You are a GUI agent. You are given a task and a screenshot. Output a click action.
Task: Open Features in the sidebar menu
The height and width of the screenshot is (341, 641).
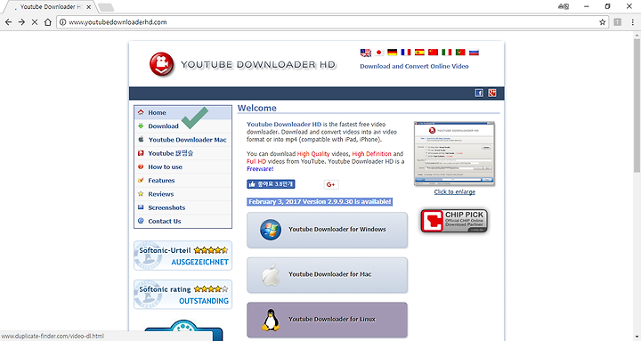click(183, 181)
